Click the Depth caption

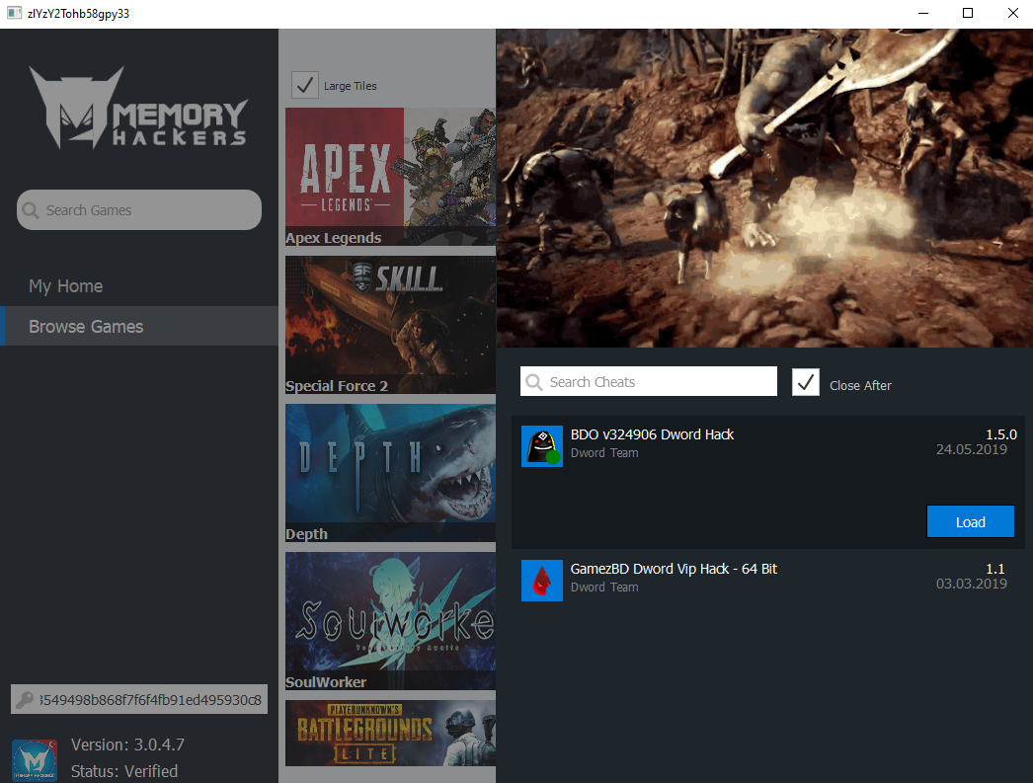(306, 534)
